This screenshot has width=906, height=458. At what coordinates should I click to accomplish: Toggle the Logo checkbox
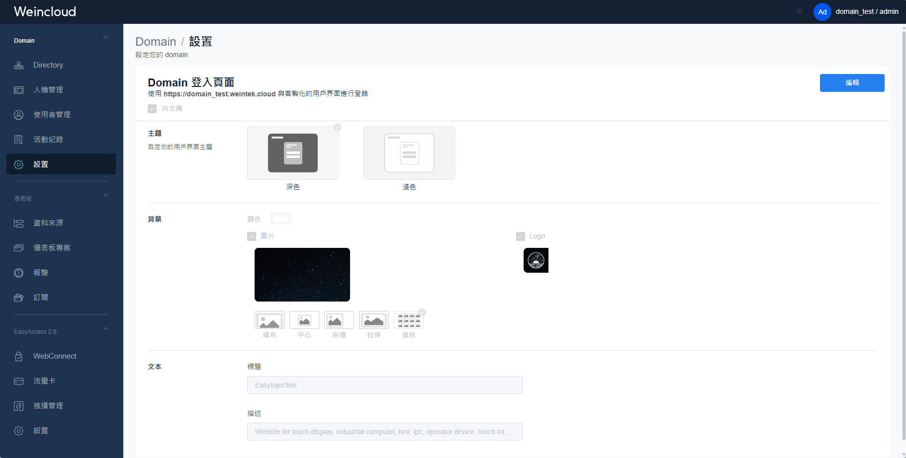click(521, 236)
